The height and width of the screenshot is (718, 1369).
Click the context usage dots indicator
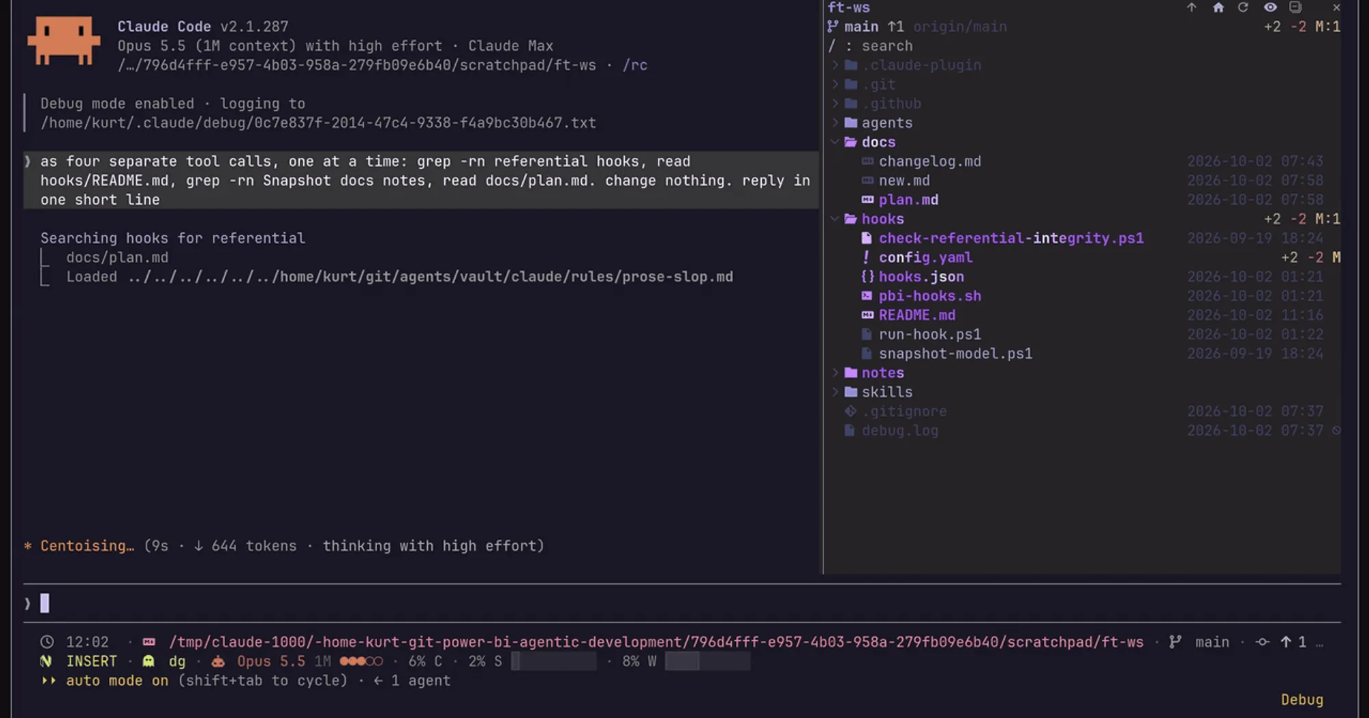point(361,661)
